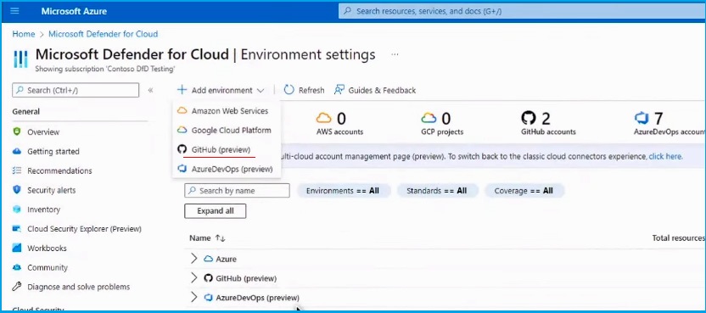Open Add environment dropdown
This screenshot has width=706, height=313.
pos(220,90)
